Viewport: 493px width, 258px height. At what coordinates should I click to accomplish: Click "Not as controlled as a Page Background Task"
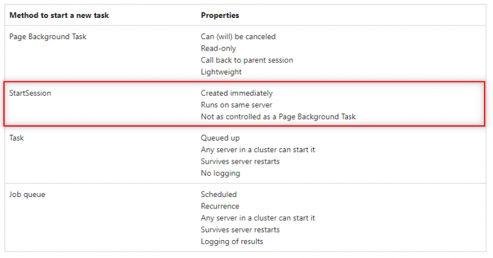tap(278, 117)
